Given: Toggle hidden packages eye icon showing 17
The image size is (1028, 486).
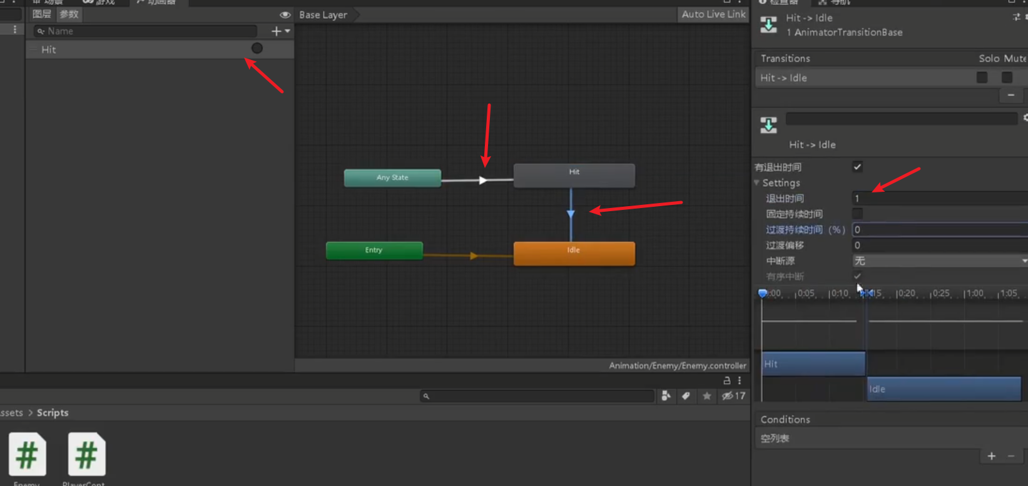Looking at the screenshot, I should pos(733,395).
